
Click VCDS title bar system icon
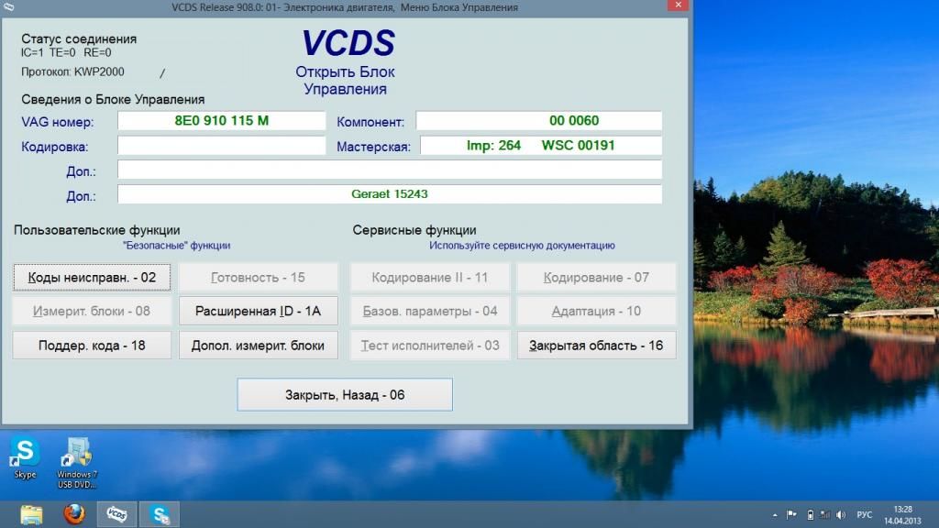(x=8, y=7)
